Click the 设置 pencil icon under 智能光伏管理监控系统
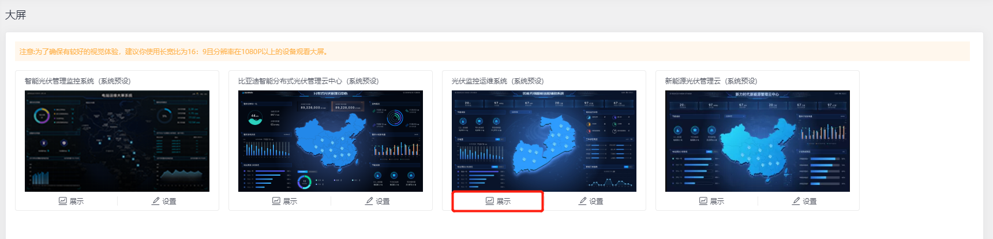This screenshot has height=239, width=993. [155, 201]
